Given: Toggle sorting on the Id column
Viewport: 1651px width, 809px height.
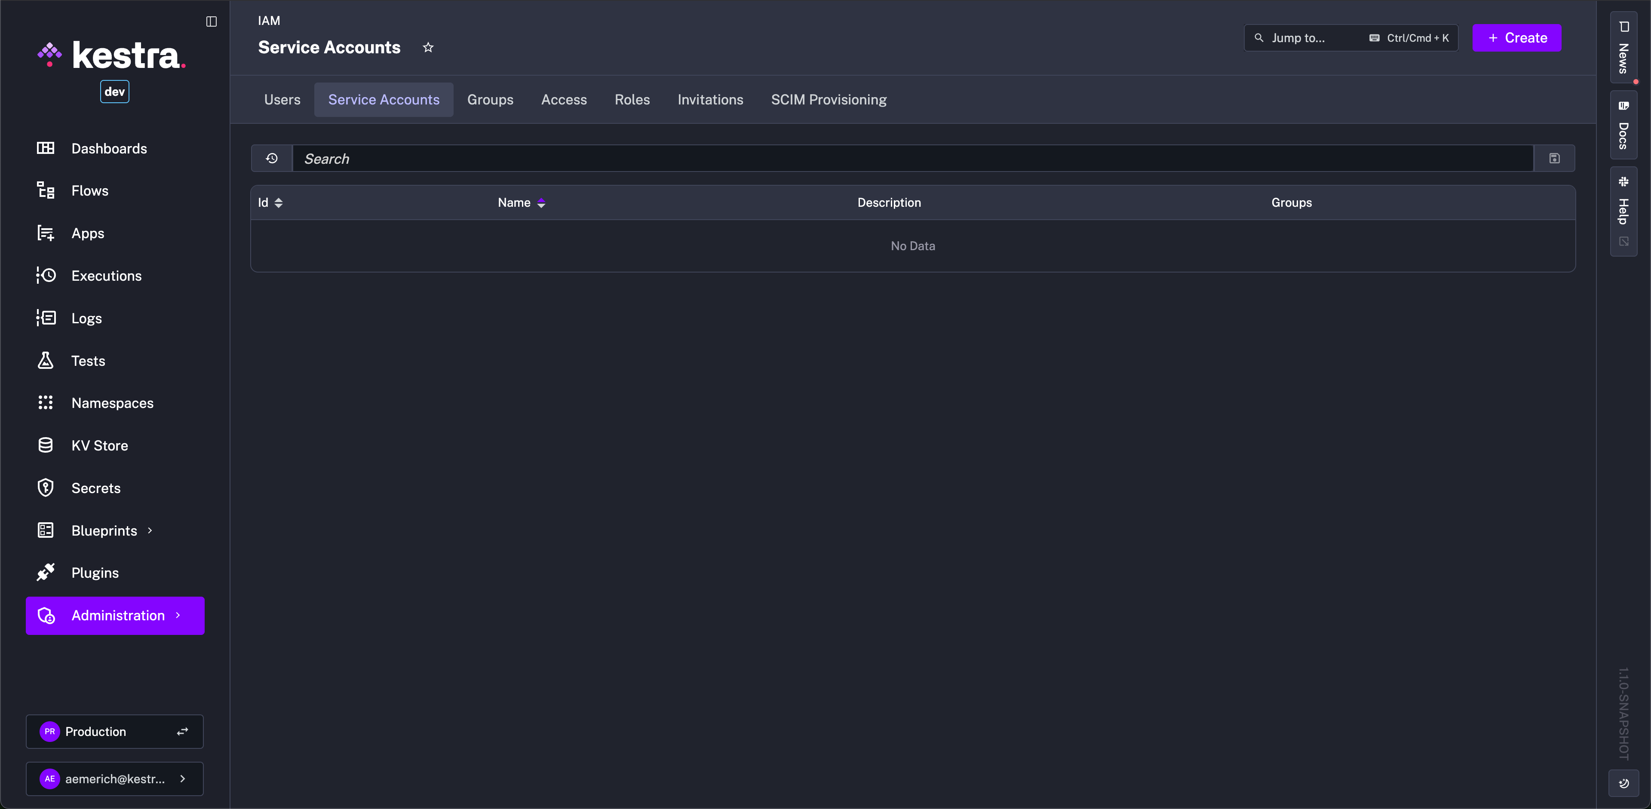Looking at the screenshot, I should [278, 202].
